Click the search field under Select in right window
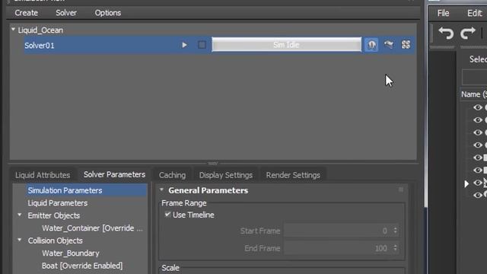The height and width of the screenshot is (274, 487). pyautogui.click(x=474, y=77)
